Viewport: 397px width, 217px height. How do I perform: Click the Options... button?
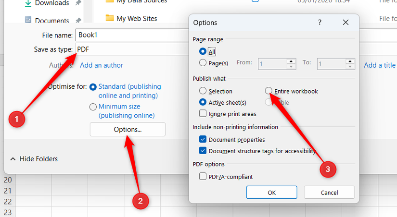pos(128,129)
